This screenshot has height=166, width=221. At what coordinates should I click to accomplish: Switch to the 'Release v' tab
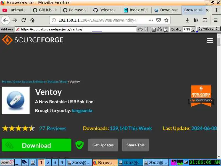click(75, 10)
